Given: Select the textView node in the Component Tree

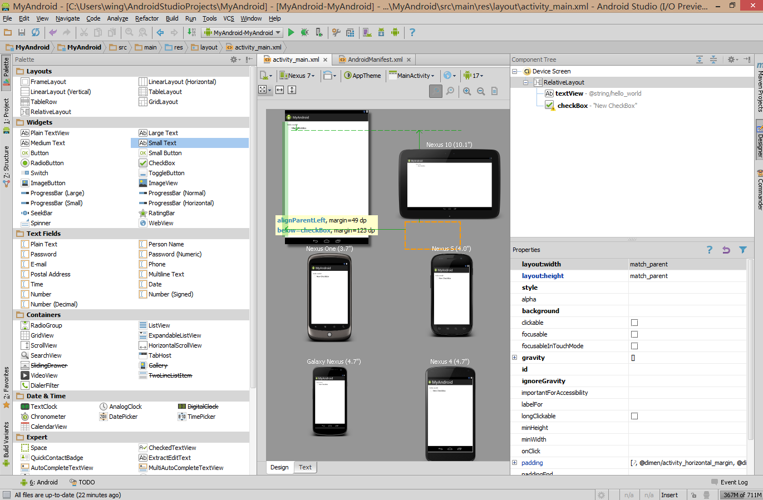Looking at the screenshot, I should [593, 93].
